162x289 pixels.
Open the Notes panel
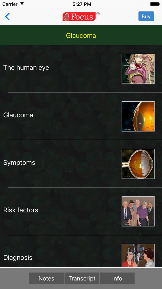(46, 278)
